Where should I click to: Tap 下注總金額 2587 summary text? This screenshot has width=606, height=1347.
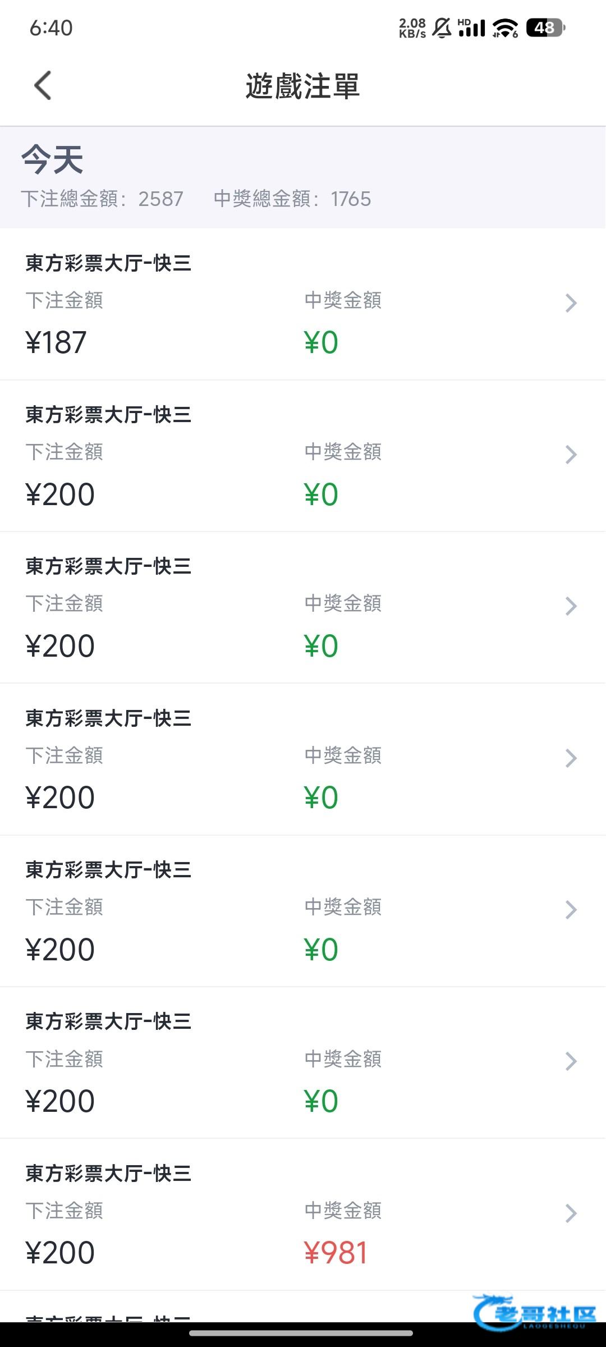102,199
